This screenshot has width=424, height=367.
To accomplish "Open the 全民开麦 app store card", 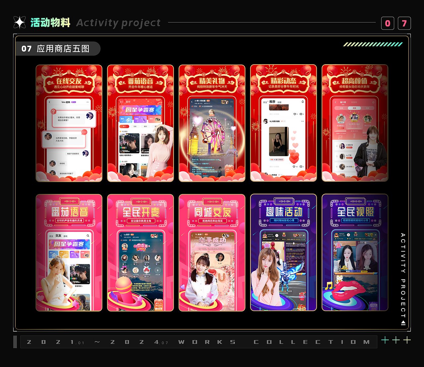I will tap(140, 252).
